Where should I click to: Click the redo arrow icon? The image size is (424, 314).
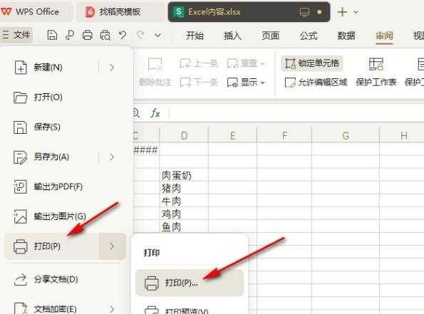(x=140, y=35)
